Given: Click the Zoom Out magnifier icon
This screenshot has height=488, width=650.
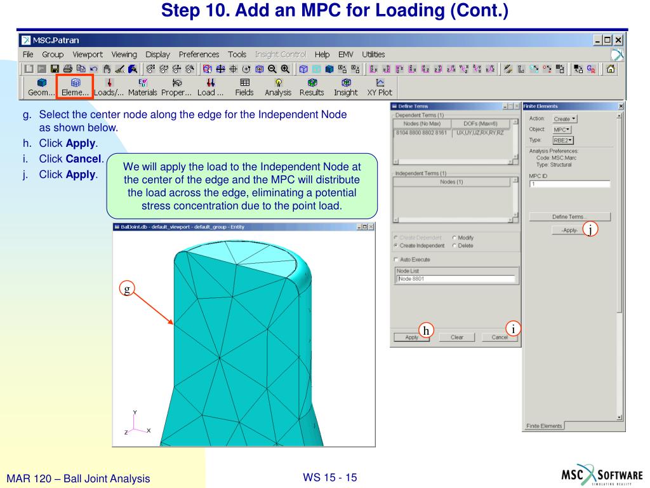Looking at the screenshot, I should 272,69.
